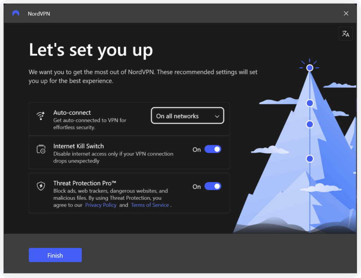
Task: Disable the Threat Protection Pro toggle
Action: coord(213,186)
